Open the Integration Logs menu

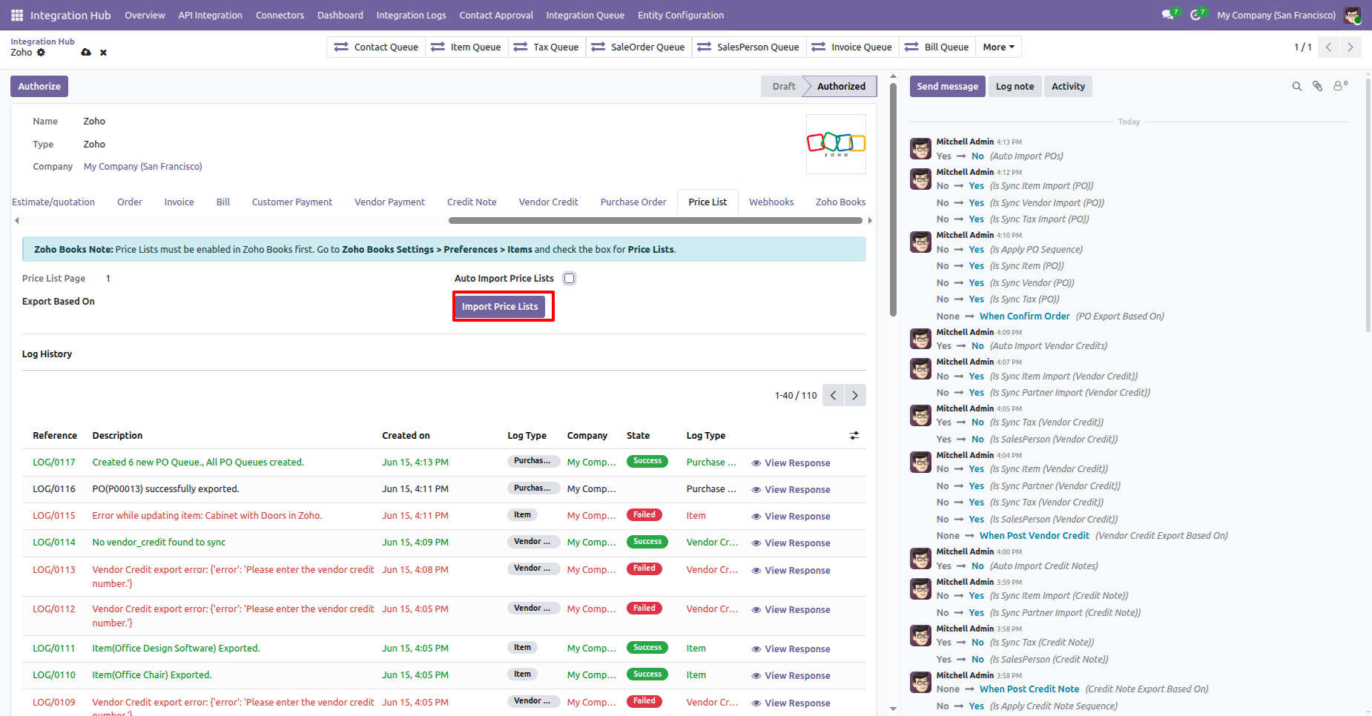click(x=411, y=15)
